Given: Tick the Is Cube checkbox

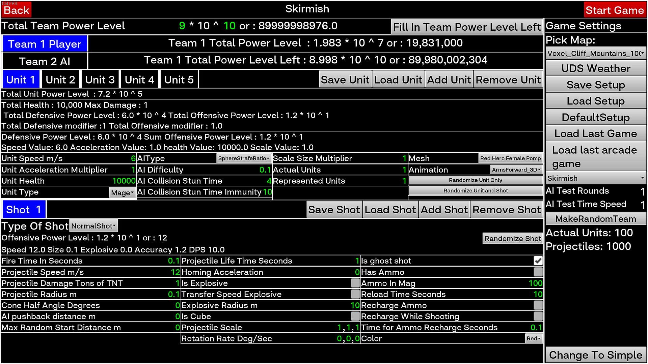Looking at the screenshot, I should [x=355, y=316].
